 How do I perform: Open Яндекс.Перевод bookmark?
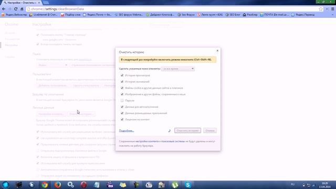(303, 15)
